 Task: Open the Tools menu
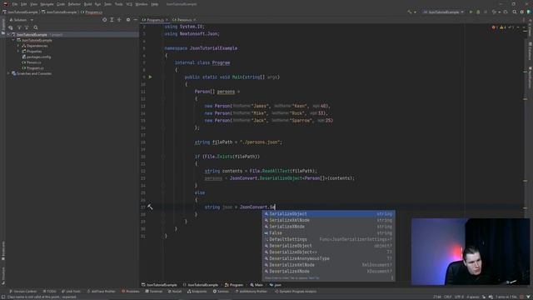[x=118, y=4]
